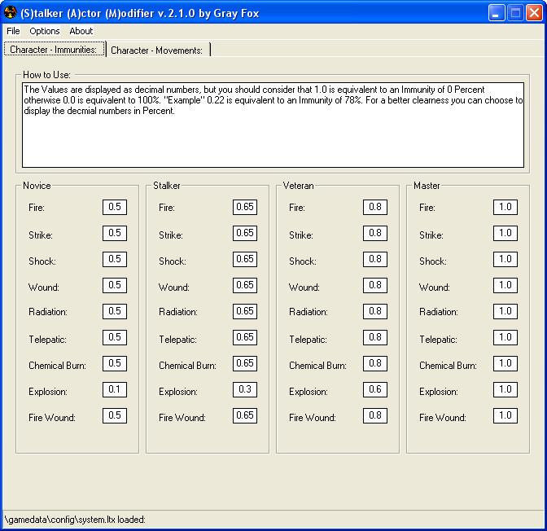Click the Stalker Explosion value field
Screen dimensions: 547x531
245,389
